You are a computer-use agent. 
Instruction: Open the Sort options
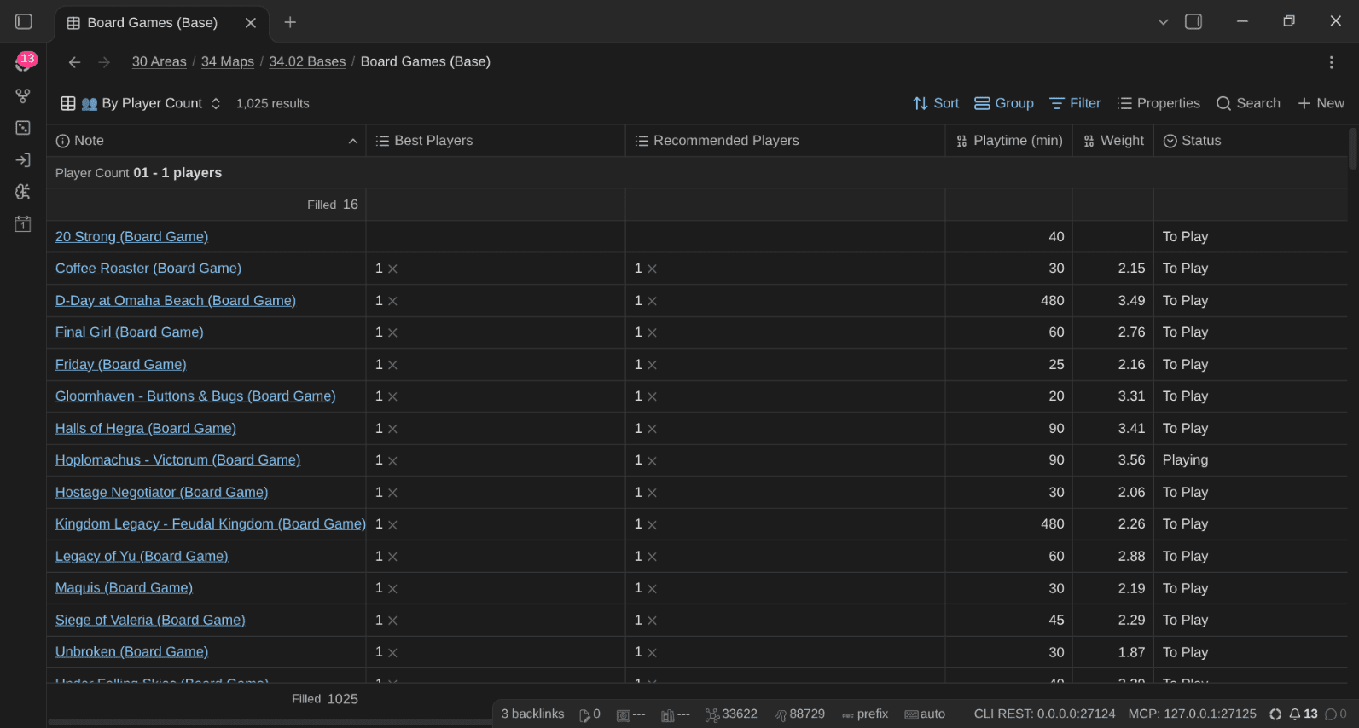point(936,103)
